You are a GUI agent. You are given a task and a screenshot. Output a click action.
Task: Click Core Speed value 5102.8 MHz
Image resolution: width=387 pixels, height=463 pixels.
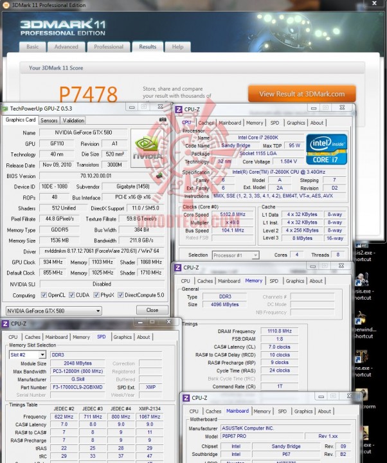232,214
